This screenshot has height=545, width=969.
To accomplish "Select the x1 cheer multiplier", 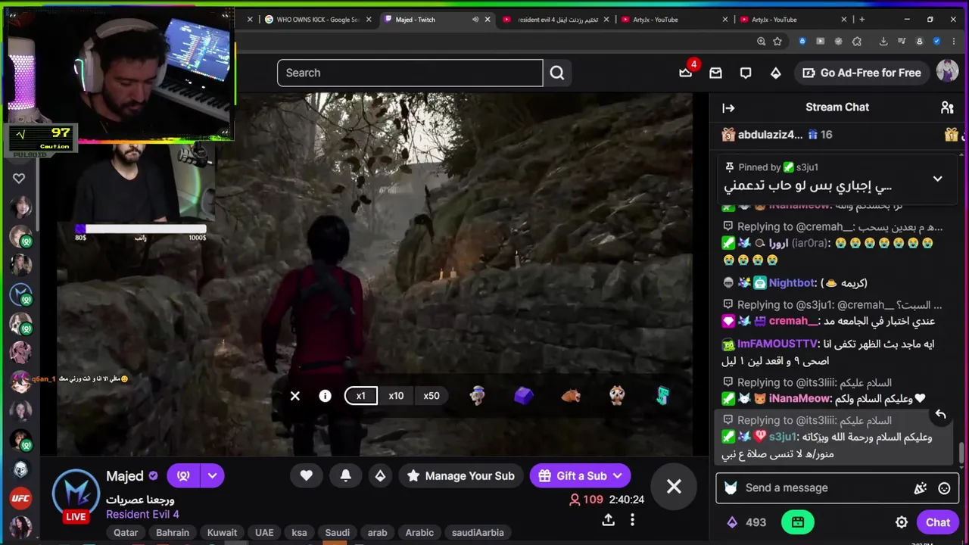I will (x=360, y=396).
